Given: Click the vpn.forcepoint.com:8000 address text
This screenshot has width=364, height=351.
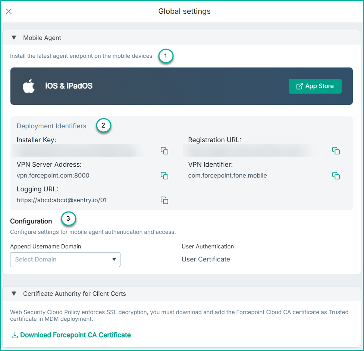Looking at the screenshot, I should click(x=53, y=175).
